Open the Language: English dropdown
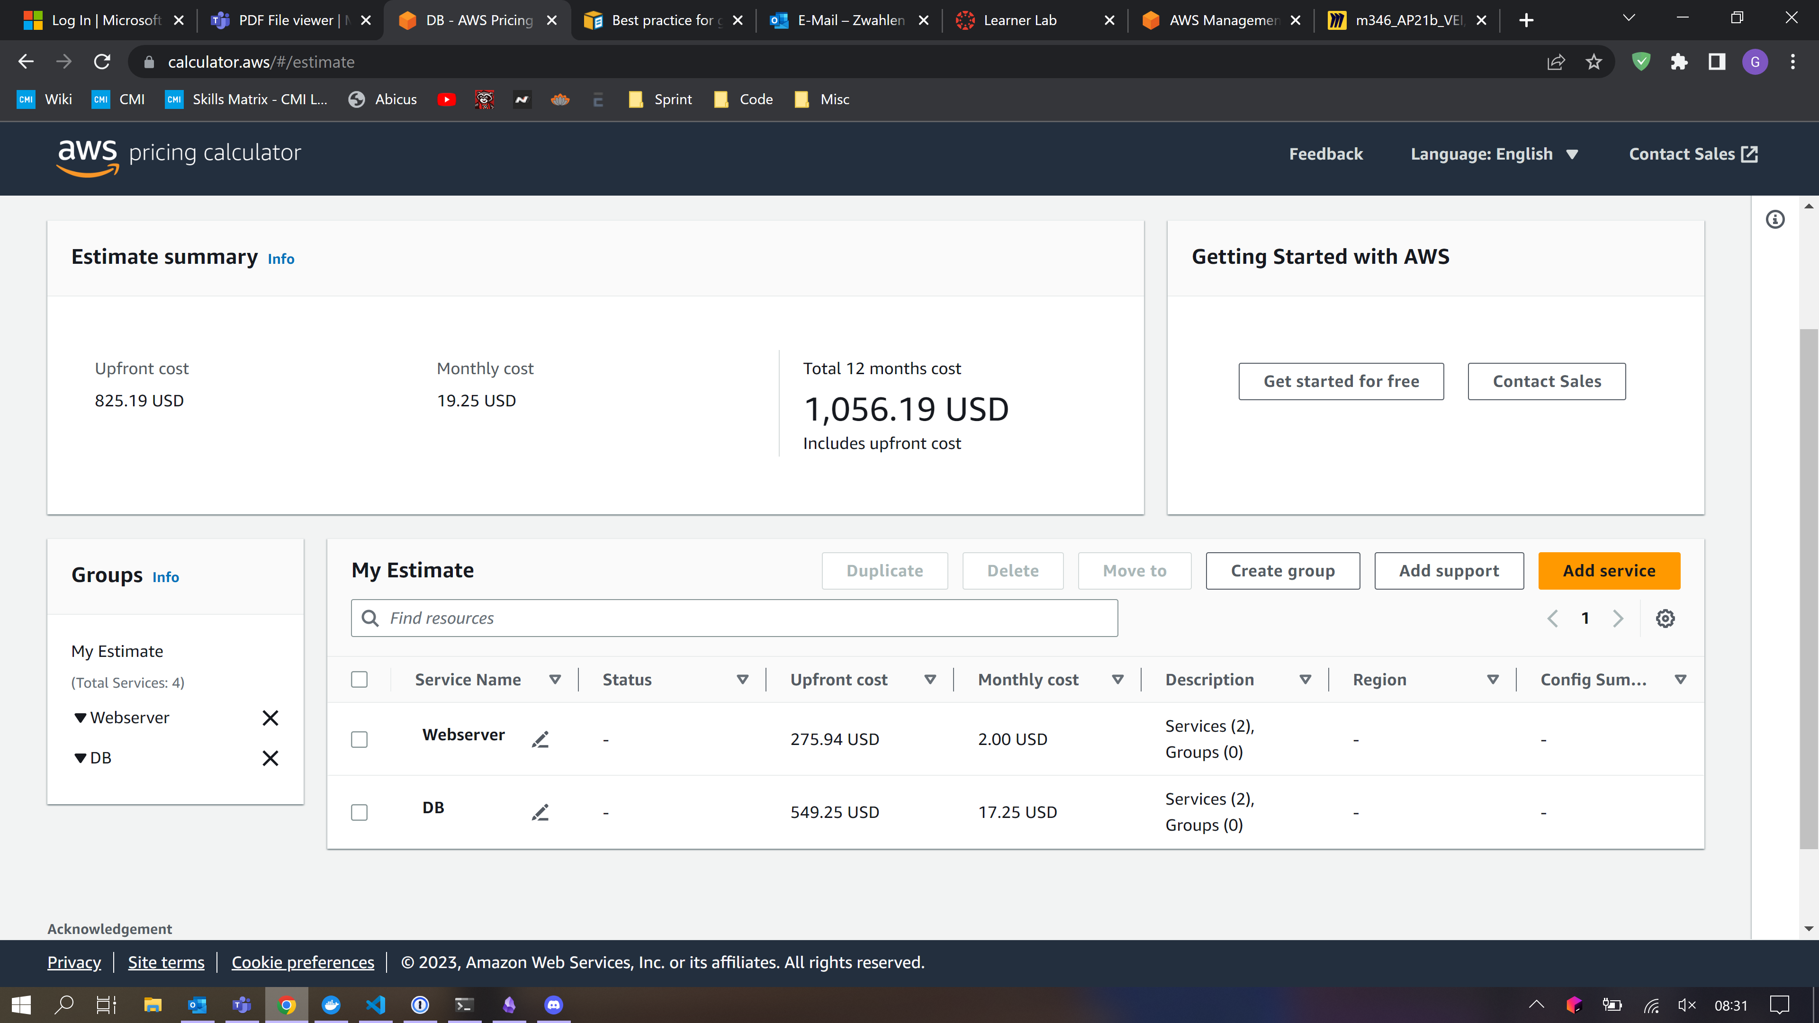 tap(1494, 154)
